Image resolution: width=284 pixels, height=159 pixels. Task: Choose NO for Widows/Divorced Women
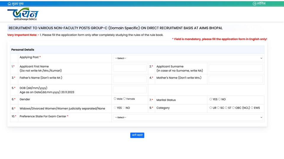click(124, 108)
